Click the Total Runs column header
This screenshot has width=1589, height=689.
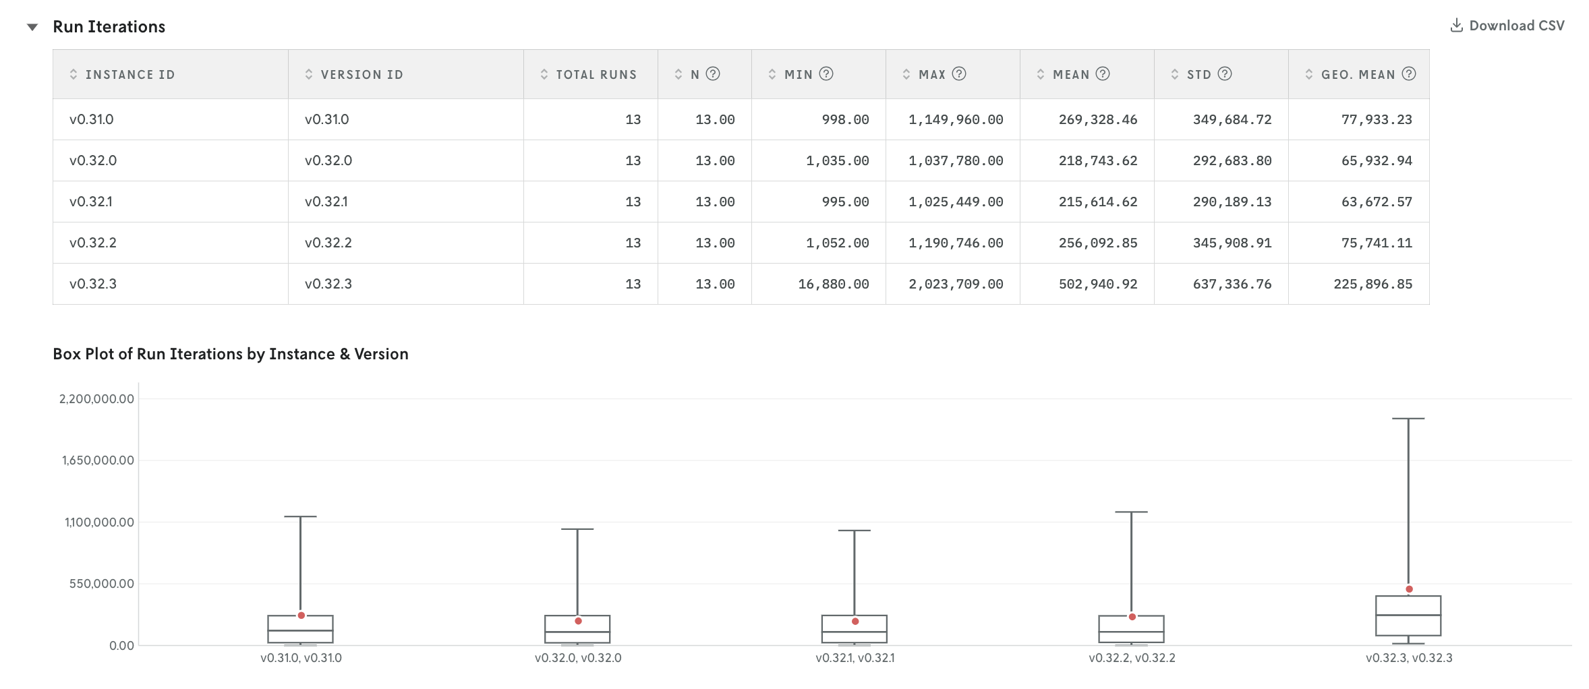coord(591,74)
